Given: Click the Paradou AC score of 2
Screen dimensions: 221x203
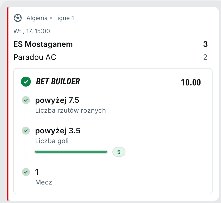Looking at the screenshot, I should coord(205,57).
